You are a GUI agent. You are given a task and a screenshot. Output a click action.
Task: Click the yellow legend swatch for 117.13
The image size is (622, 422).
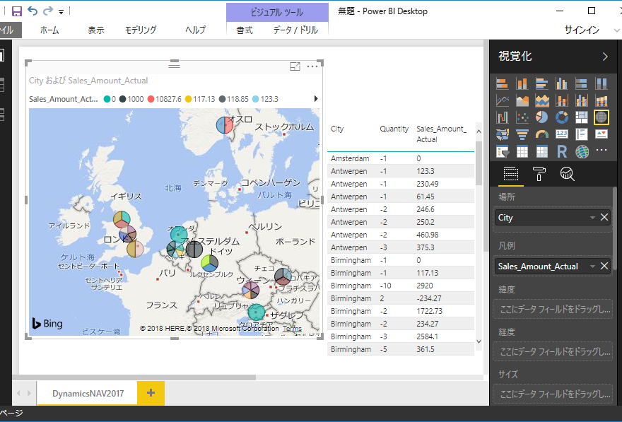[188, 99]
